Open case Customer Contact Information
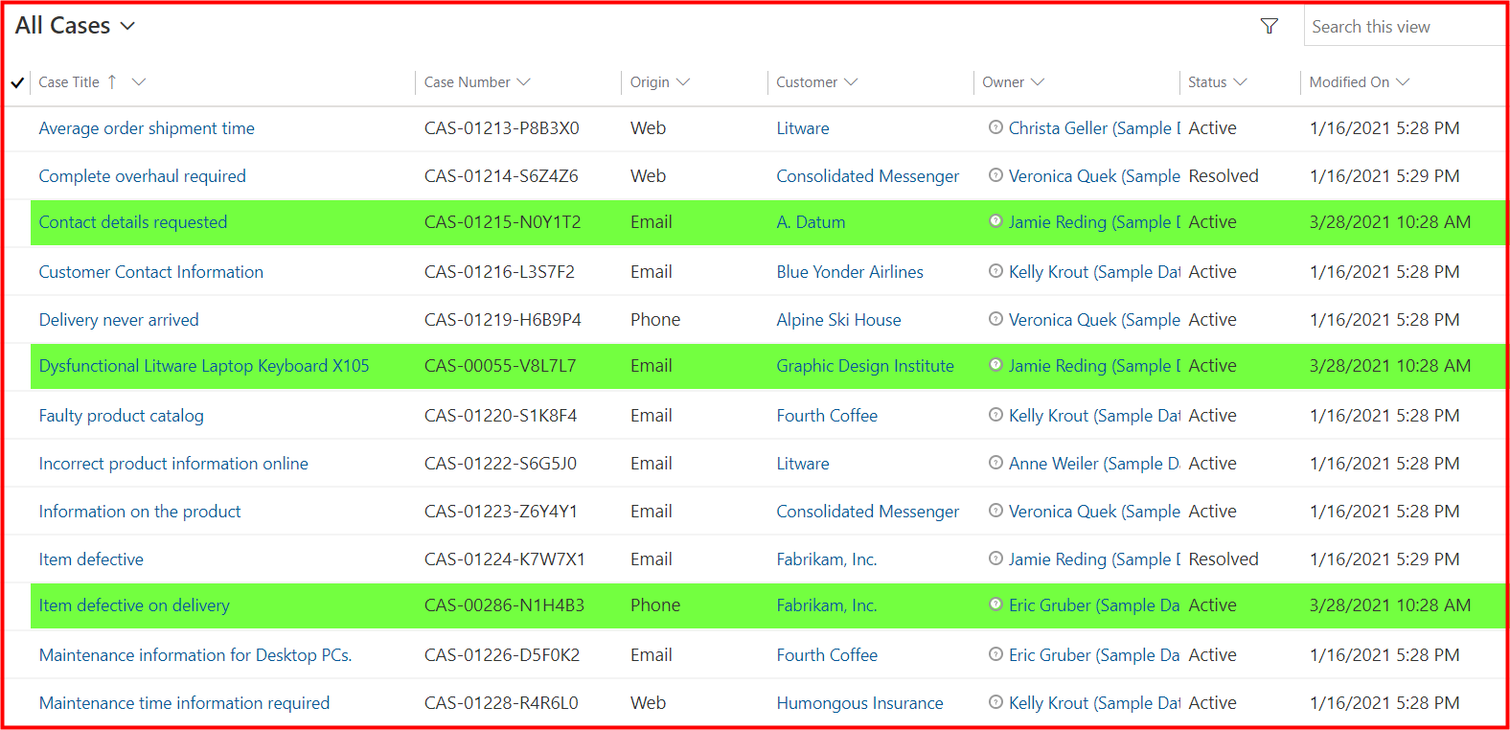 151,272
